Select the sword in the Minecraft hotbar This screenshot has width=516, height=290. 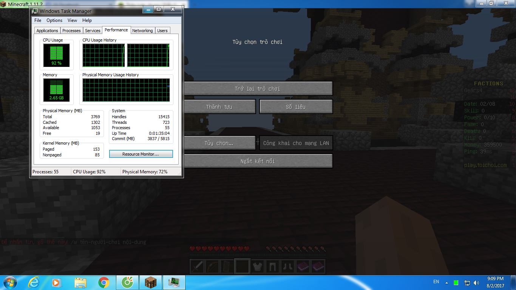pyautogui.click(x=196, y=267)
